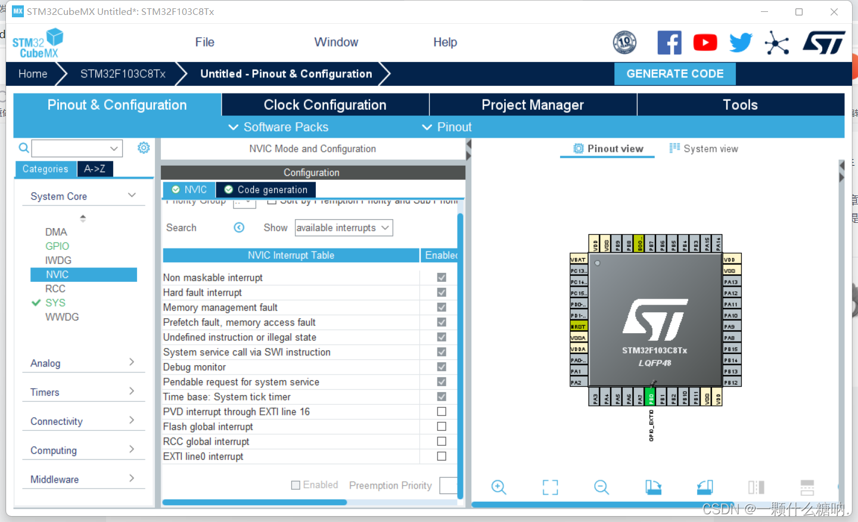This screenshot has height=522, width=858.
Task: Expand the Middleware category
Action: [132, 479]
